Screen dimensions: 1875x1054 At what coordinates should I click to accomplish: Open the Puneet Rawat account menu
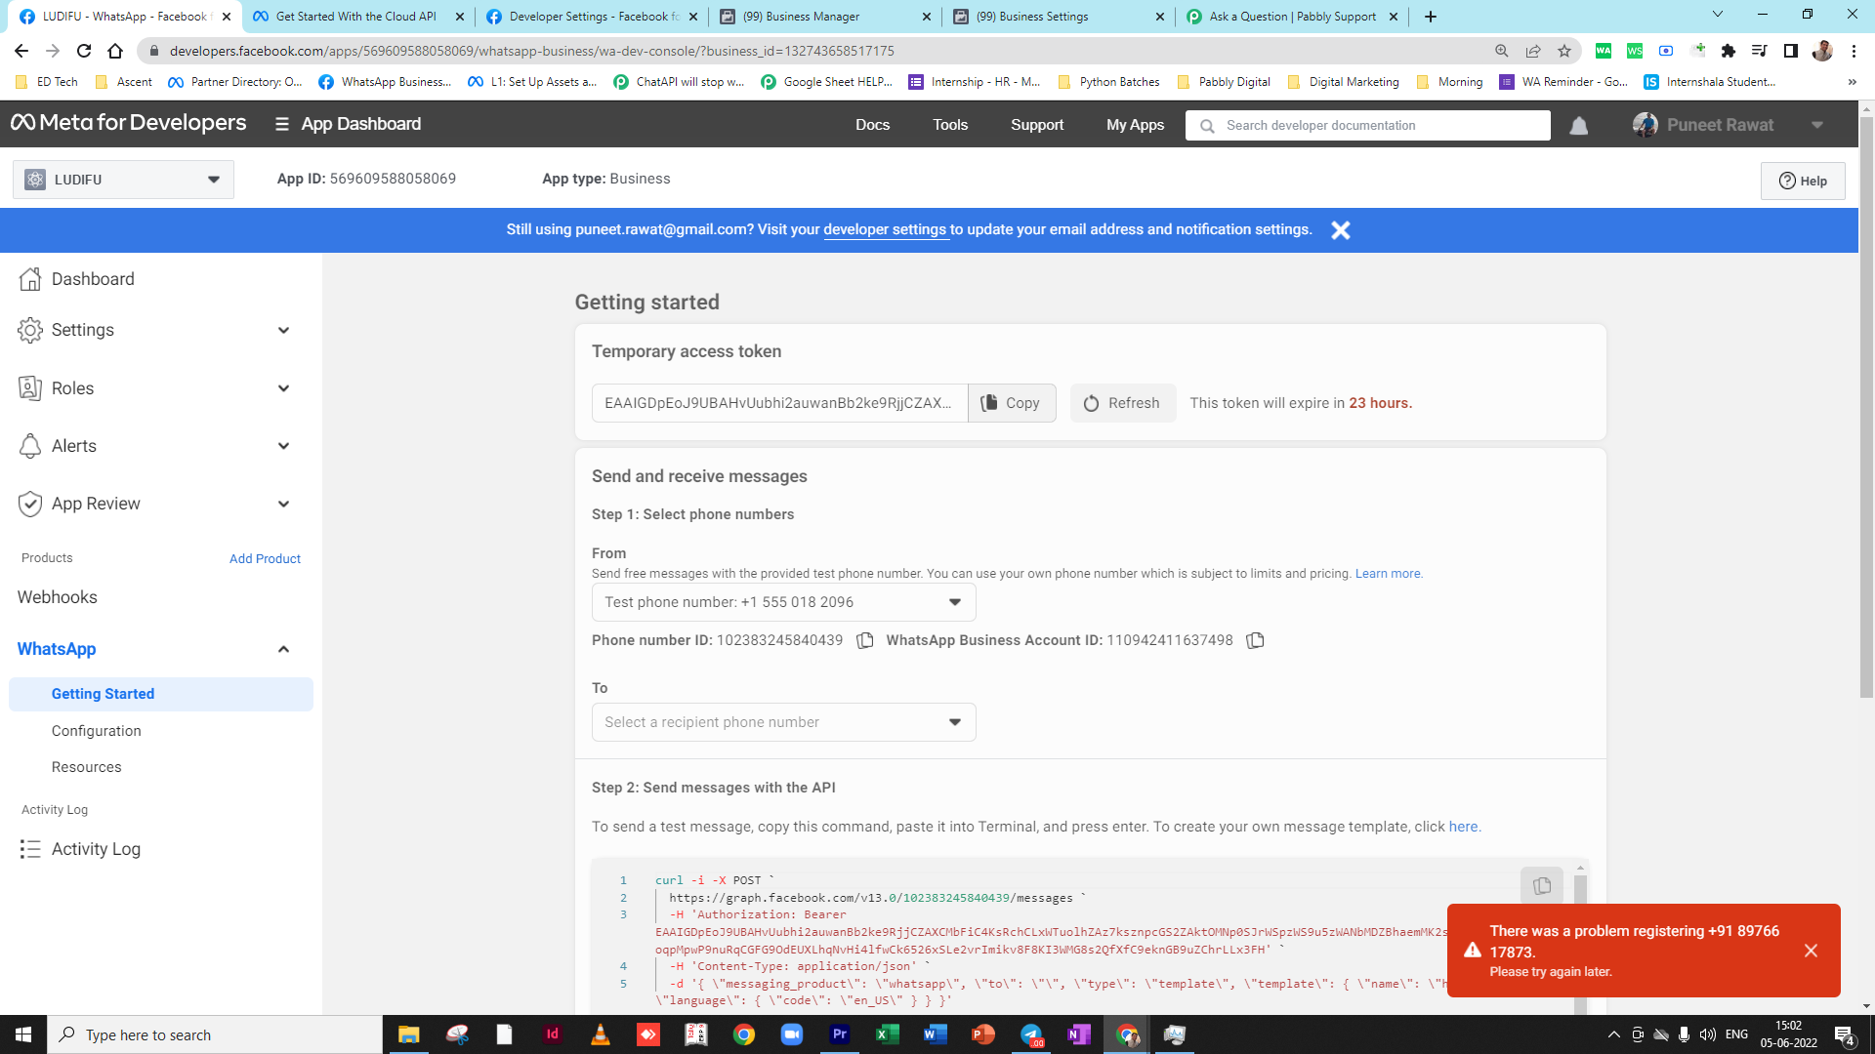1728,125
